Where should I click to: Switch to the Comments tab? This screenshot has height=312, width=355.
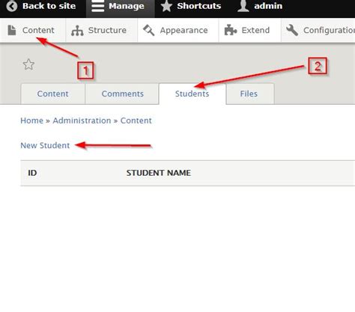click(122, 94)
